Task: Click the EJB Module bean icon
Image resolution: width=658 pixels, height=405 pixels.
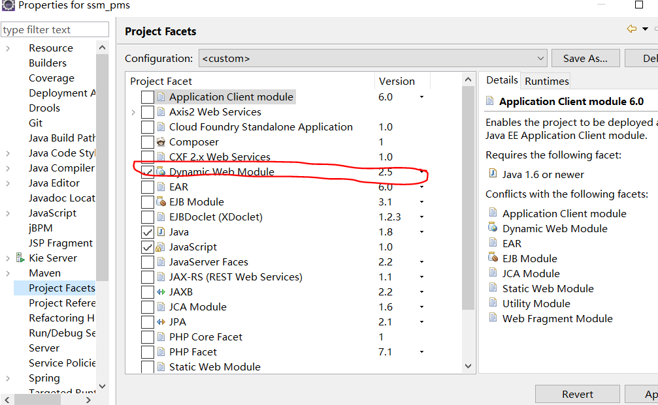Action: pyautogui.click(x=161, y=202)
